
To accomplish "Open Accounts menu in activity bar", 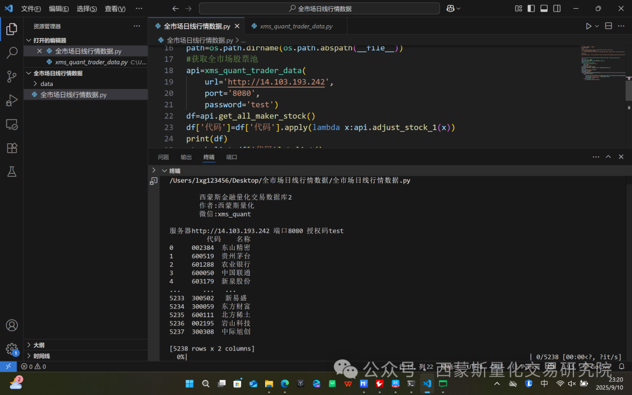I will (12, 325).
